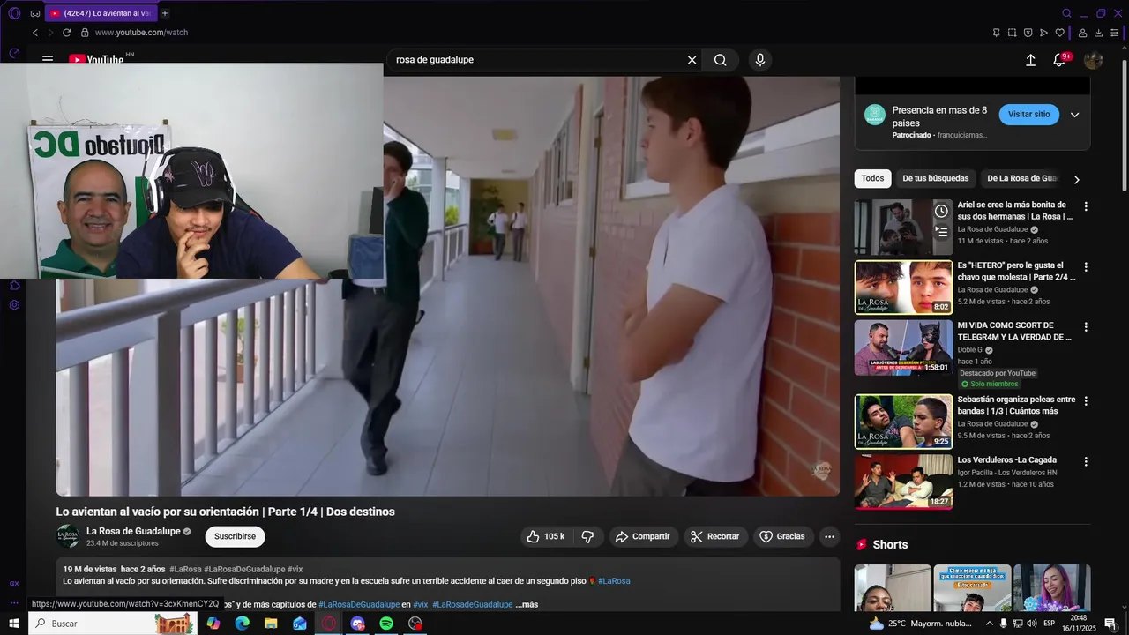This screenshot has height=635, width=1129.
Task: Click the browser address bar URL
Action: pyautogui.click(x=141, y=33)
